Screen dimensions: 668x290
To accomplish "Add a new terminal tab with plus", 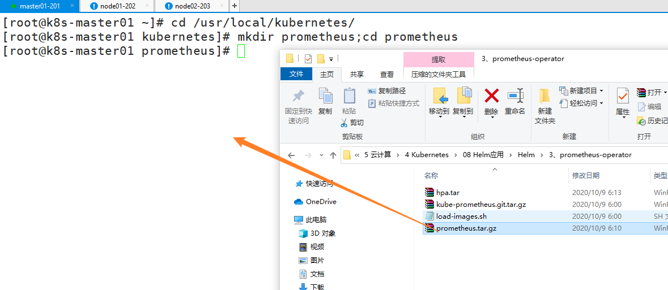I will (235, 6).
